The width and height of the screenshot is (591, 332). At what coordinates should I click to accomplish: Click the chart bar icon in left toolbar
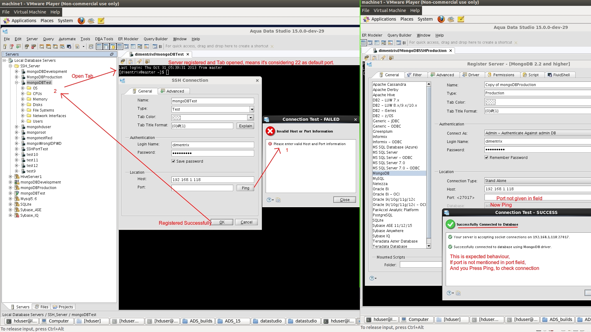click(x=147, y=46)
